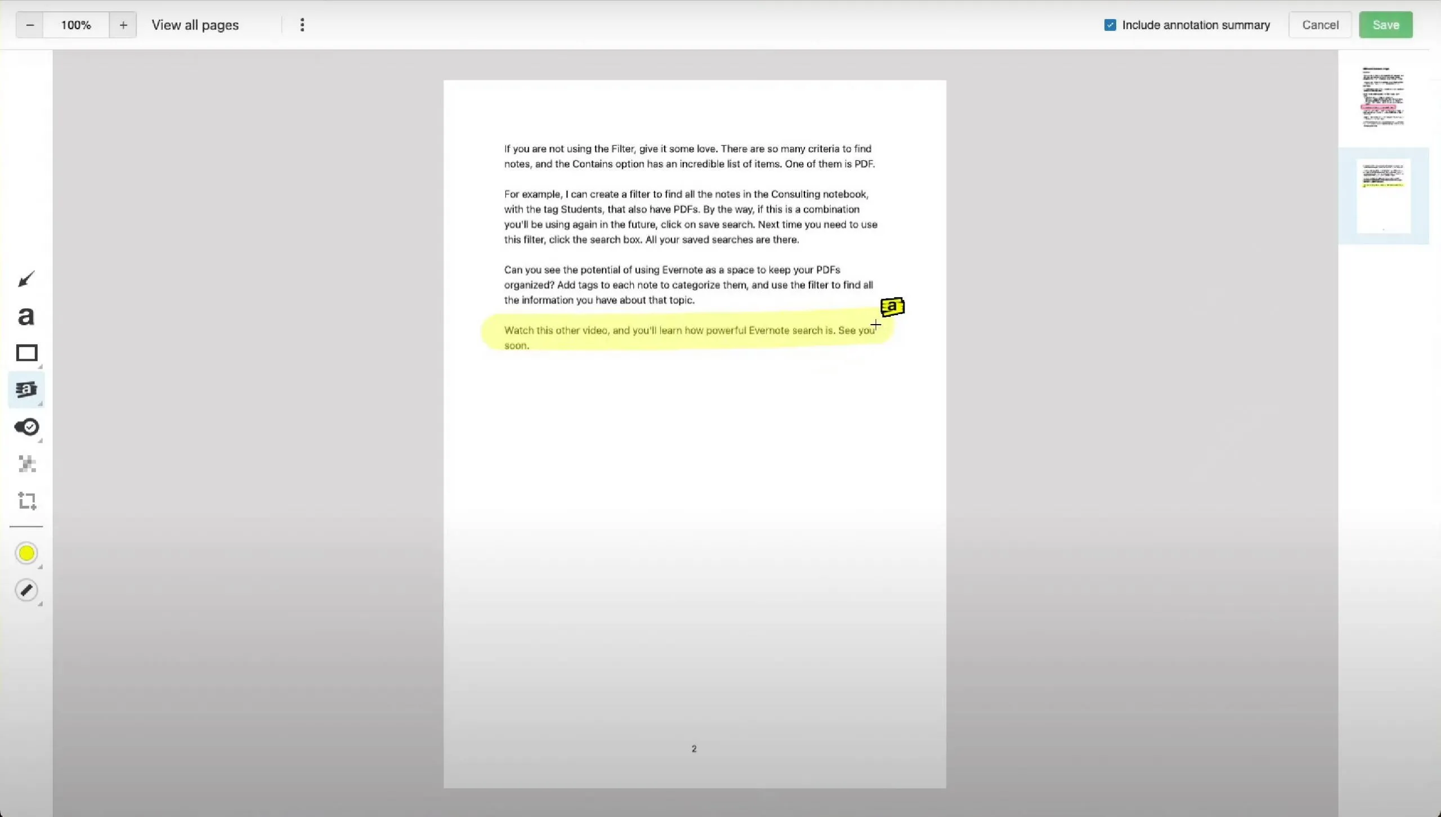Toggle Include annotation summary checkbox

point(1111,25)
